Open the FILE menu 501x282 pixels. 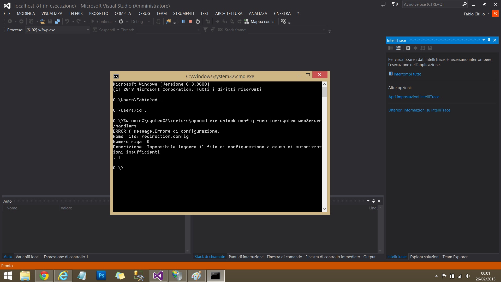point(7,14)
